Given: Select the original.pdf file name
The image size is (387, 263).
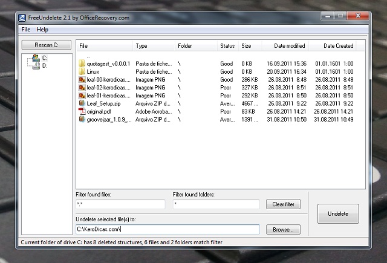Looking at the screenshot, I should pos(99,111).
